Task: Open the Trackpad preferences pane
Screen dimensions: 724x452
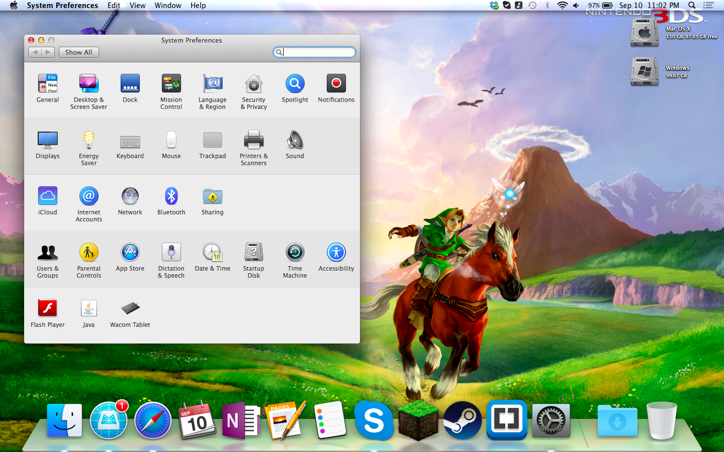Action: click(213, 145)
